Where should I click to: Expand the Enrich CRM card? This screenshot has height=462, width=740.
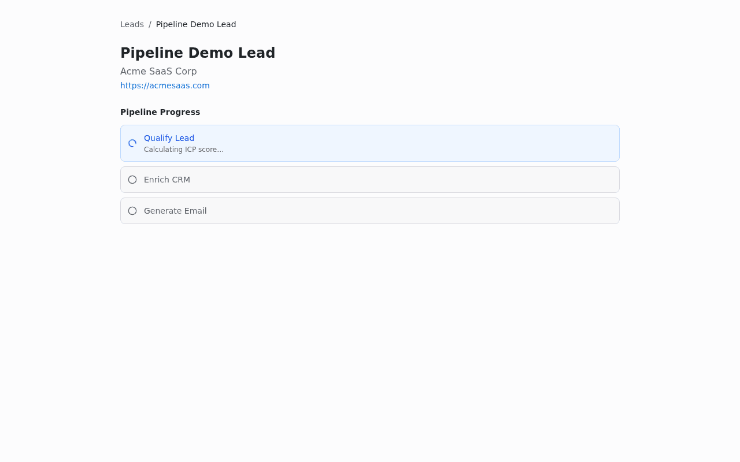[370, 180]
